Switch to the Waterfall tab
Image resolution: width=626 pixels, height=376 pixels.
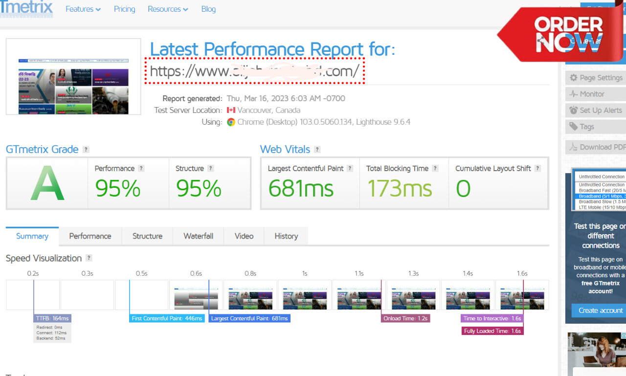198,236
